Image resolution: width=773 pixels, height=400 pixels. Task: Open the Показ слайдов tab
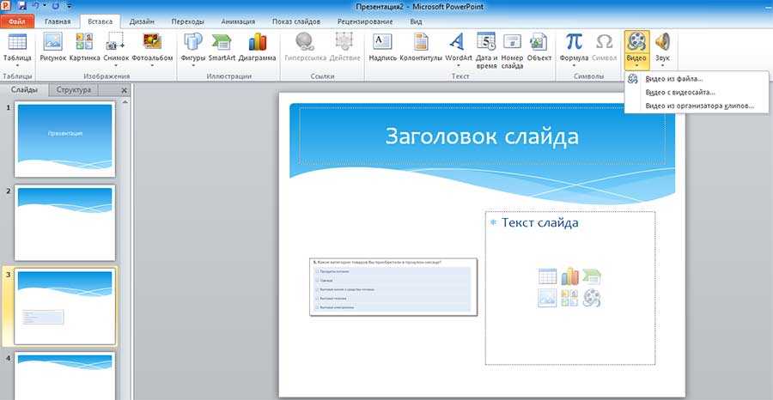click(x=296, y=21)
